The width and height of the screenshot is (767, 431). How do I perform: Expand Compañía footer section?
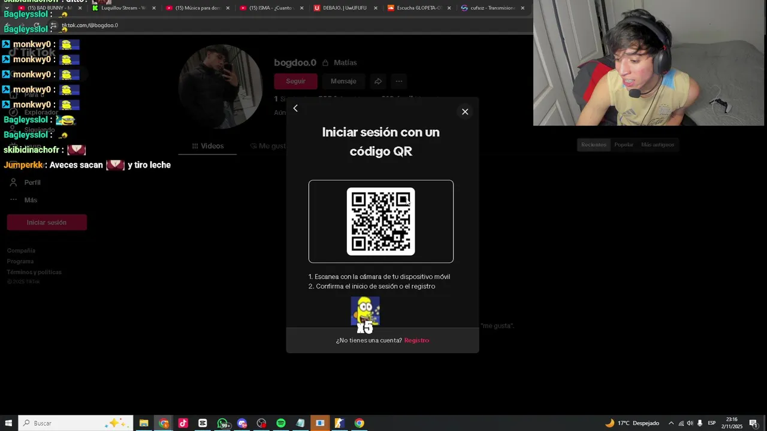(21, 251)
